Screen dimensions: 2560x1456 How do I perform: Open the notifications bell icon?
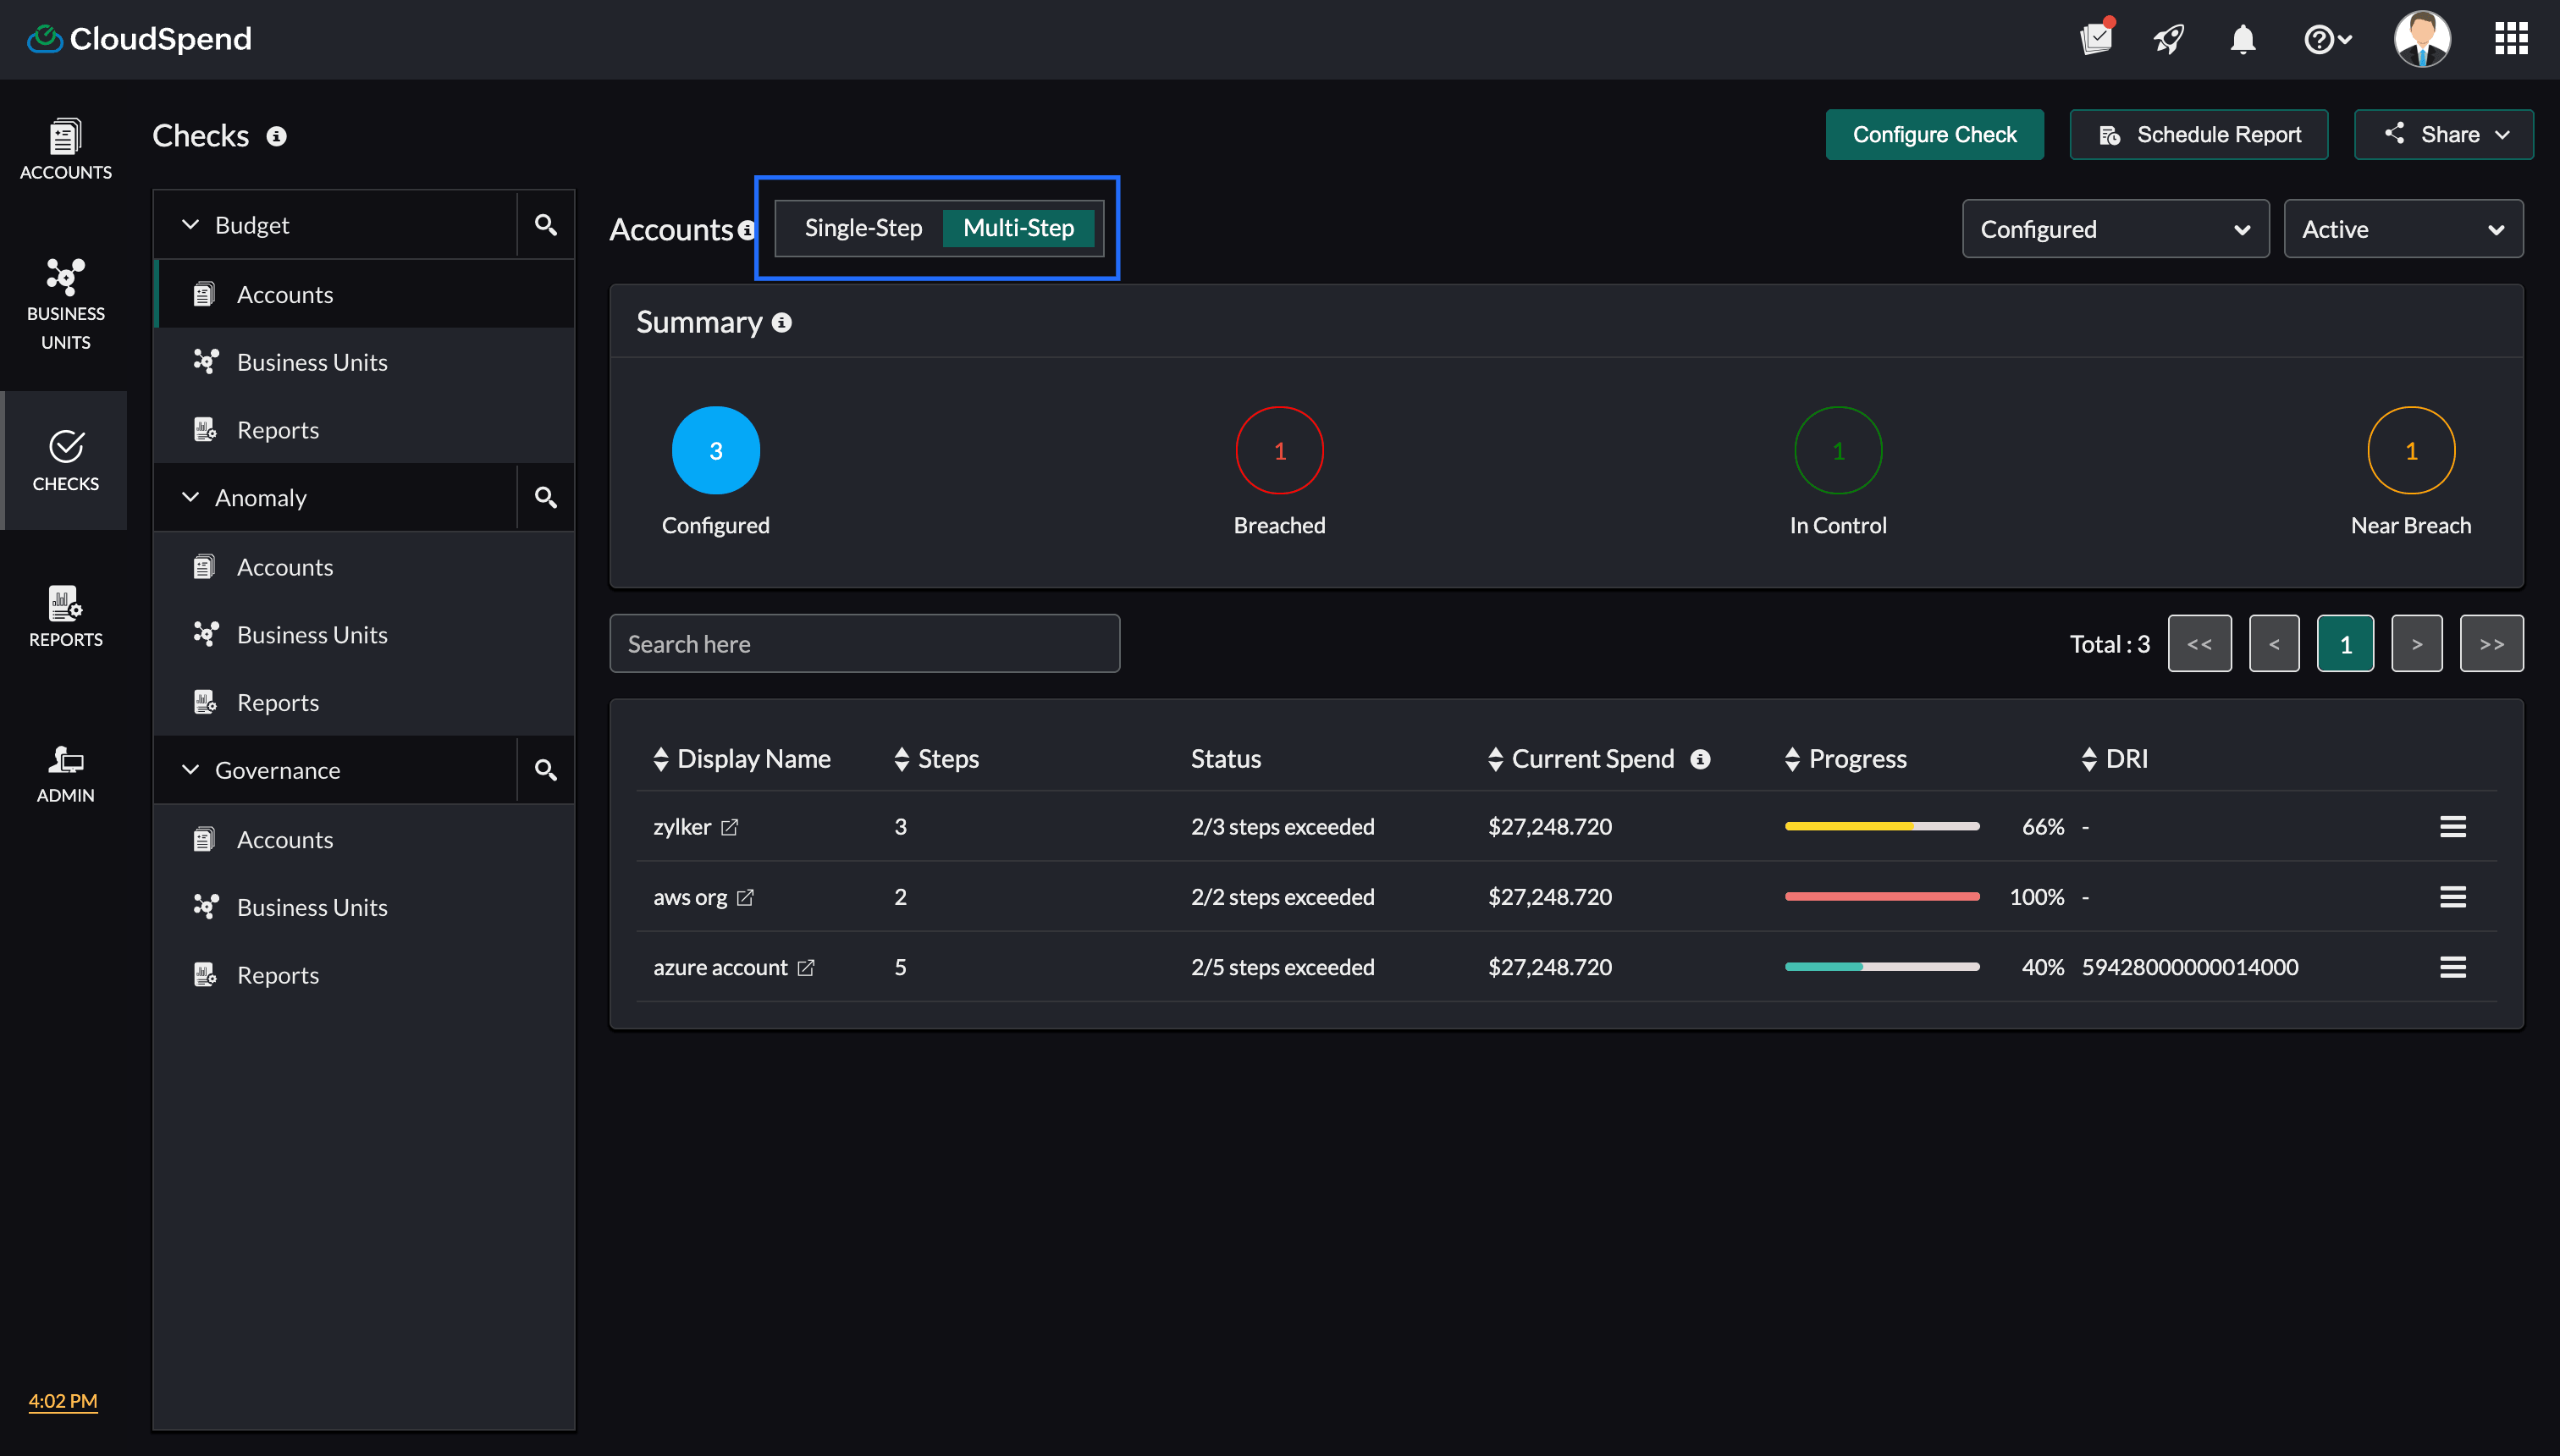tap(2243, 40)
